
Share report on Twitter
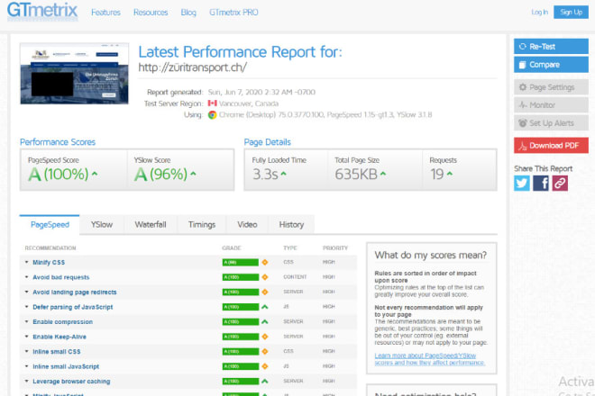pyautogui.click(x=522, y=183)
